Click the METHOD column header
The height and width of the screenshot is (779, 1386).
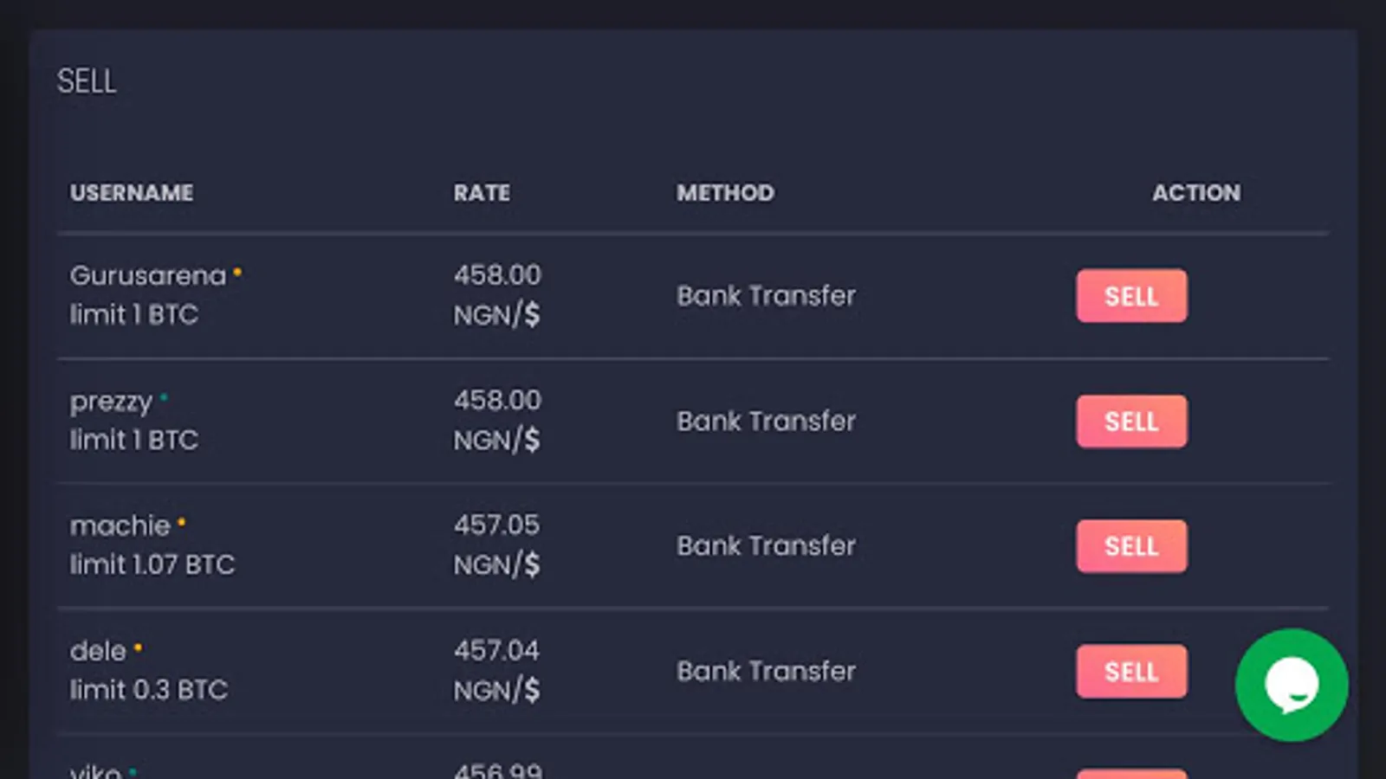click(725, 192)
